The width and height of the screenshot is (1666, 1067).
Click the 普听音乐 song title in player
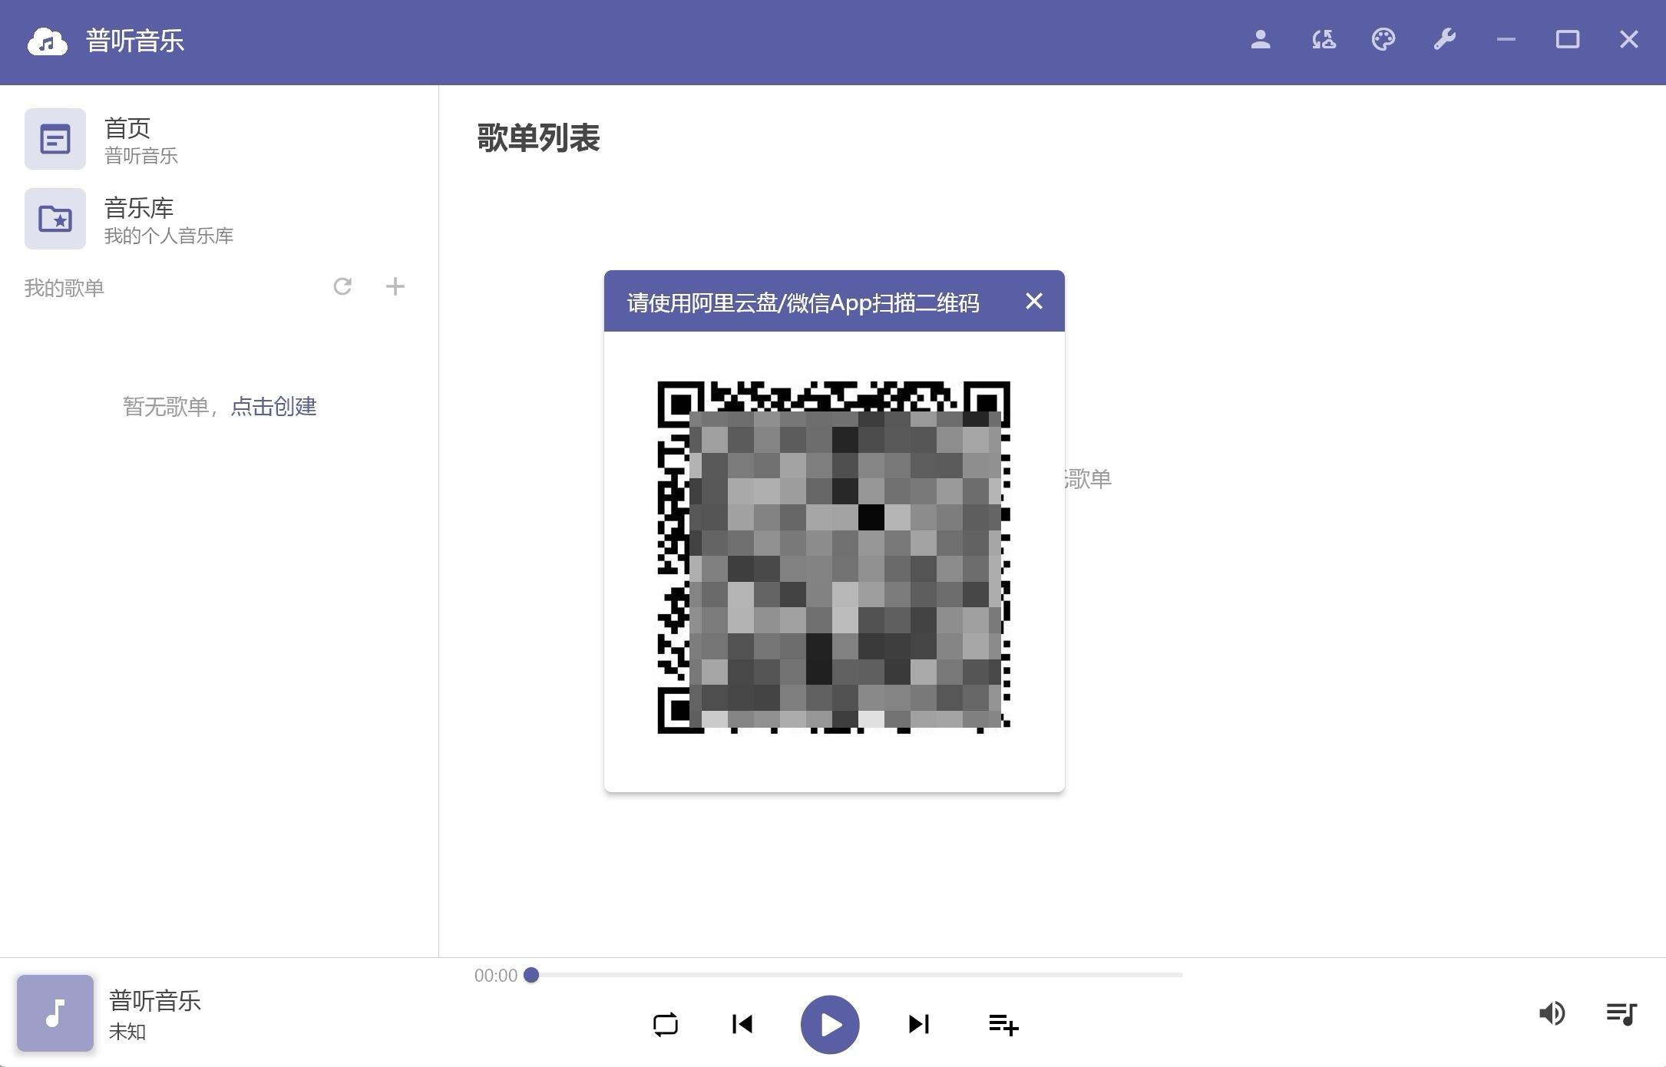[x=155, y=1000]
